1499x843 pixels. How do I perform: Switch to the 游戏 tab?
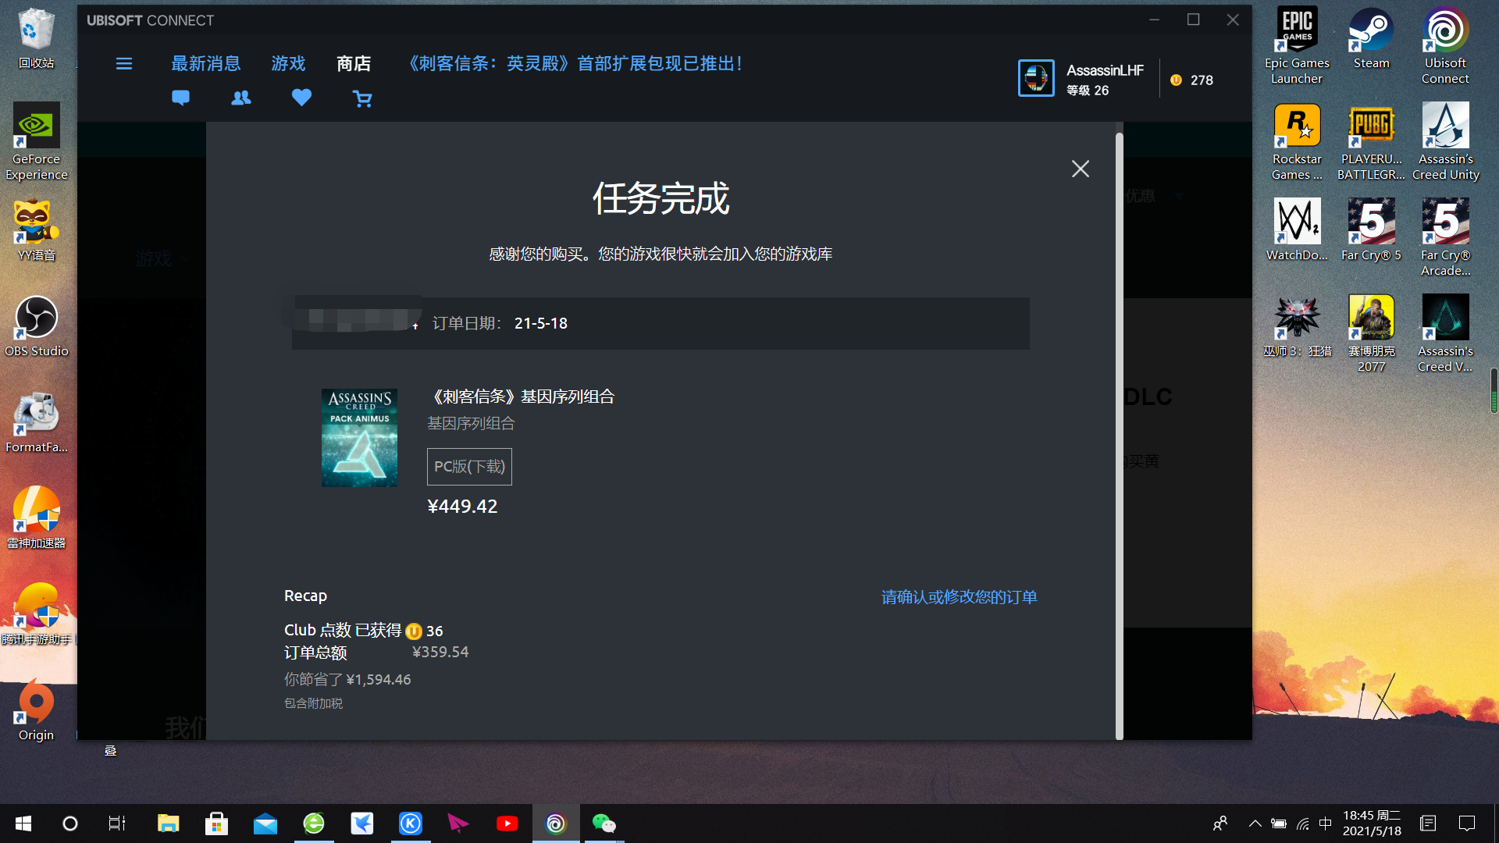click(288, 63)
